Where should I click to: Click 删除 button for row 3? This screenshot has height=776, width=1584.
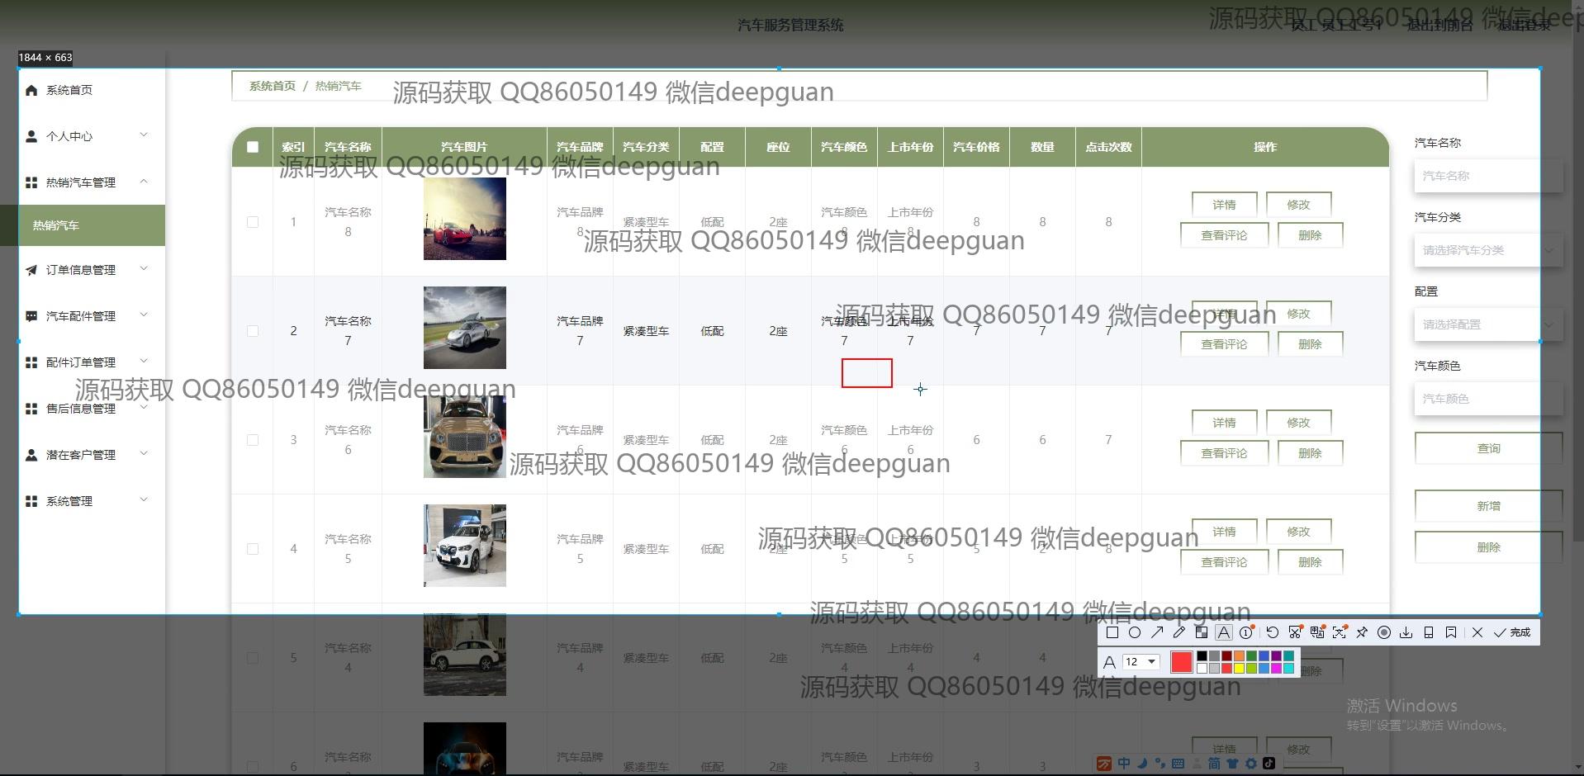tap(1310, 453)
